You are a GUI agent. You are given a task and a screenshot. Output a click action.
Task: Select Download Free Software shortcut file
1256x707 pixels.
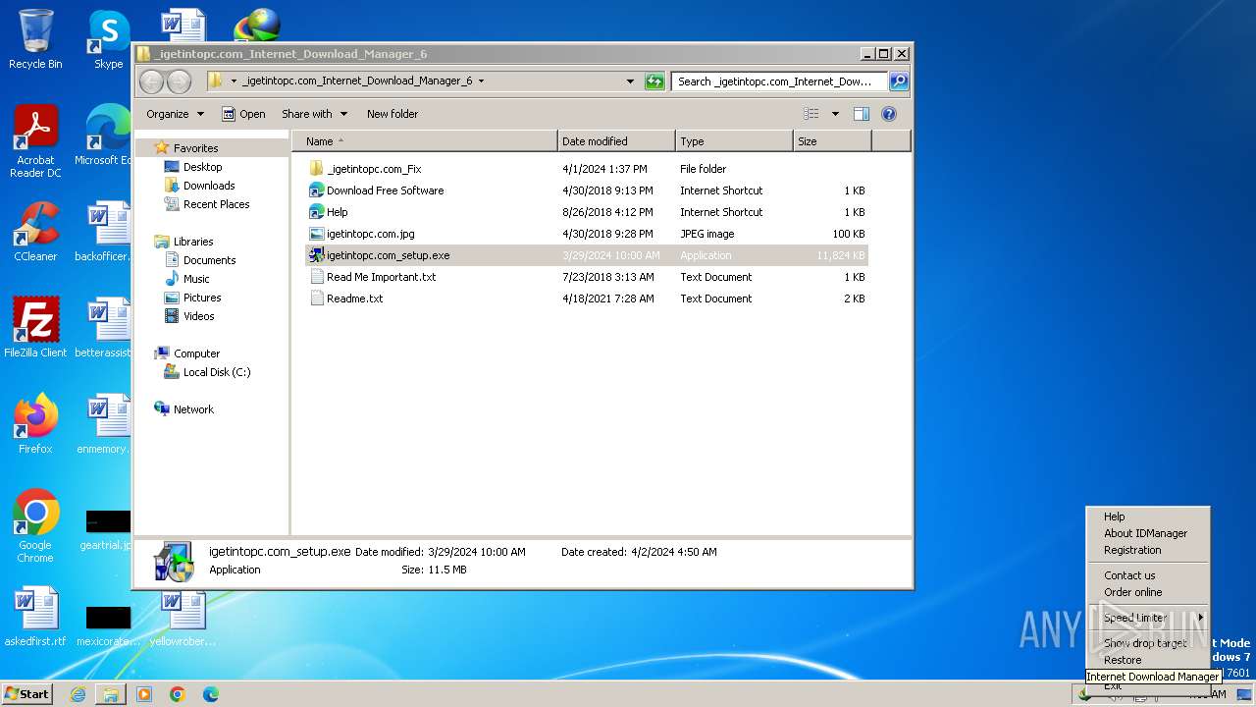pos(385,190)
